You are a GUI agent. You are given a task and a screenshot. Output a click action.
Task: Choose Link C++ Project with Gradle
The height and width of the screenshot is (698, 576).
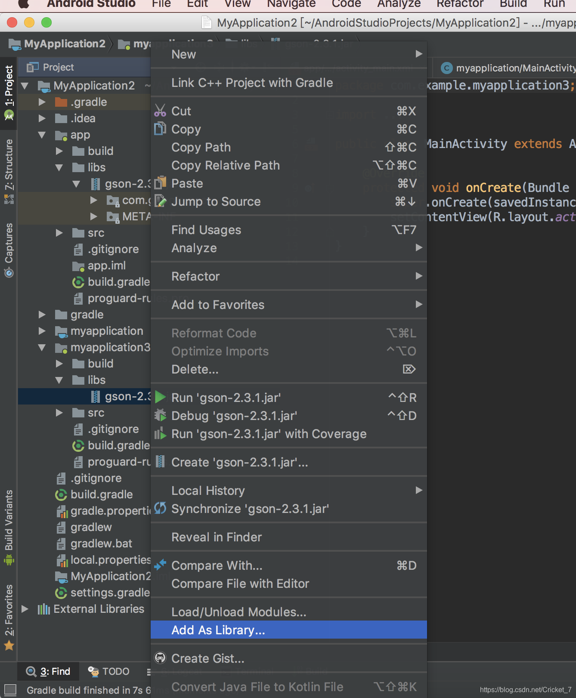click(x=289, y=83)
